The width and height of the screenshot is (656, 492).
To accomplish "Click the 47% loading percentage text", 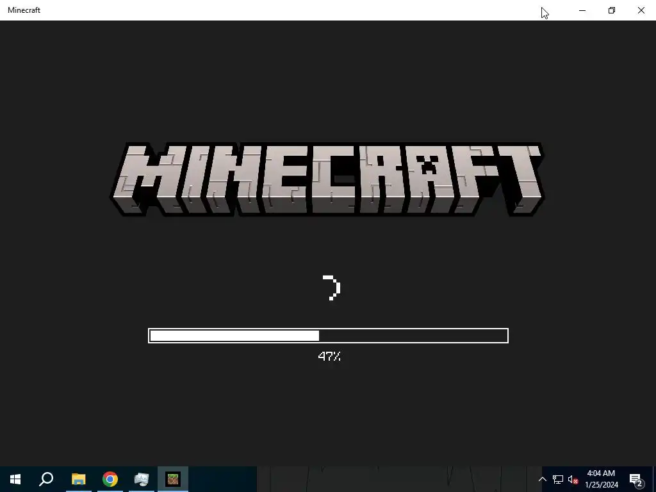I will tap(329, 356).
